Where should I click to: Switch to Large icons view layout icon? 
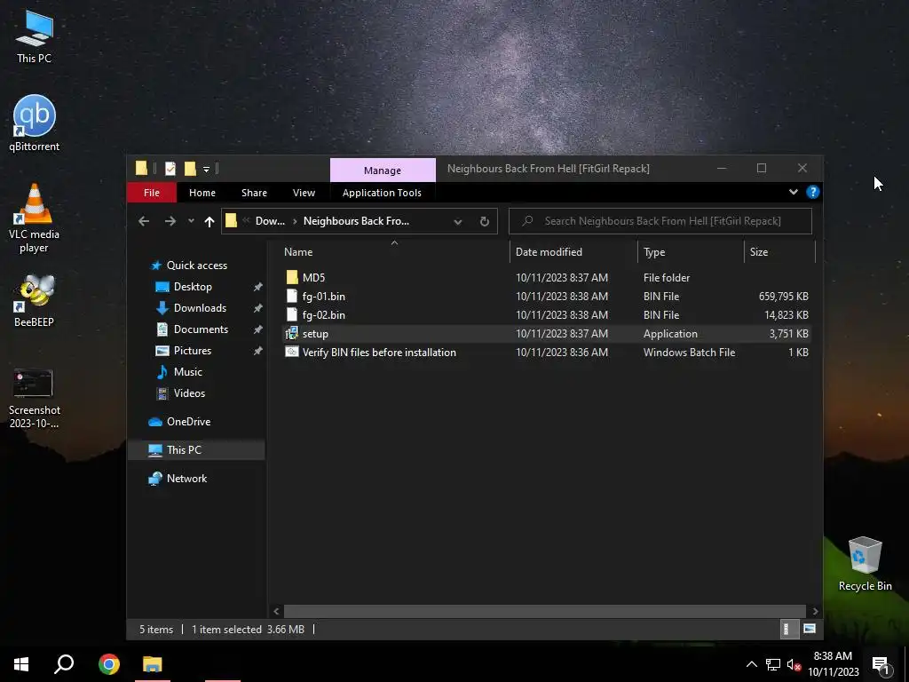coord(810,630)
